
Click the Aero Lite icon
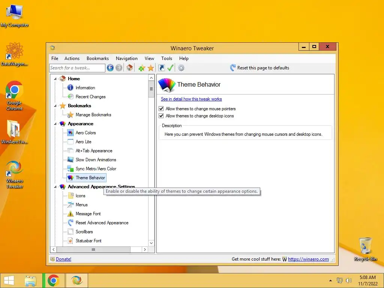(70, 141)
